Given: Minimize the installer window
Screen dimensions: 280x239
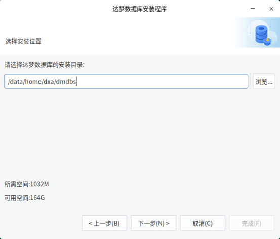Looking at the screenshot, I should point(253,9).
